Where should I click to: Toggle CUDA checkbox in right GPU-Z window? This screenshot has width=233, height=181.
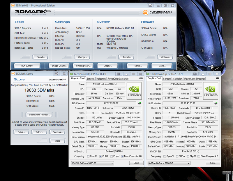coord(177,156)
